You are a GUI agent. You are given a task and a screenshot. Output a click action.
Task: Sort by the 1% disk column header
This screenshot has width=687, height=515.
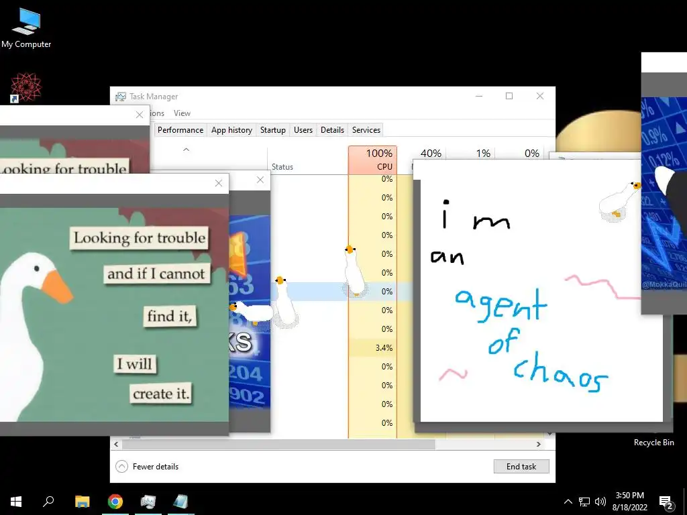(x=471, y=154)
